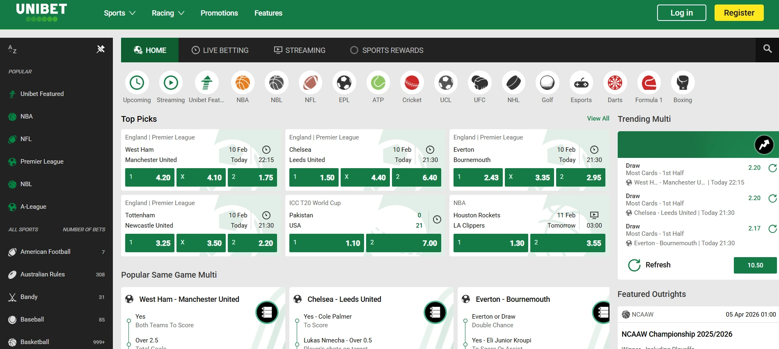Click the pin icon in sidebar

pos(101,49)
